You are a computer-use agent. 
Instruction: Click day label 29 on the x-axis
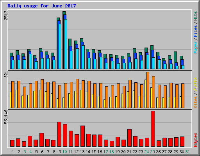tap(176, 152)
